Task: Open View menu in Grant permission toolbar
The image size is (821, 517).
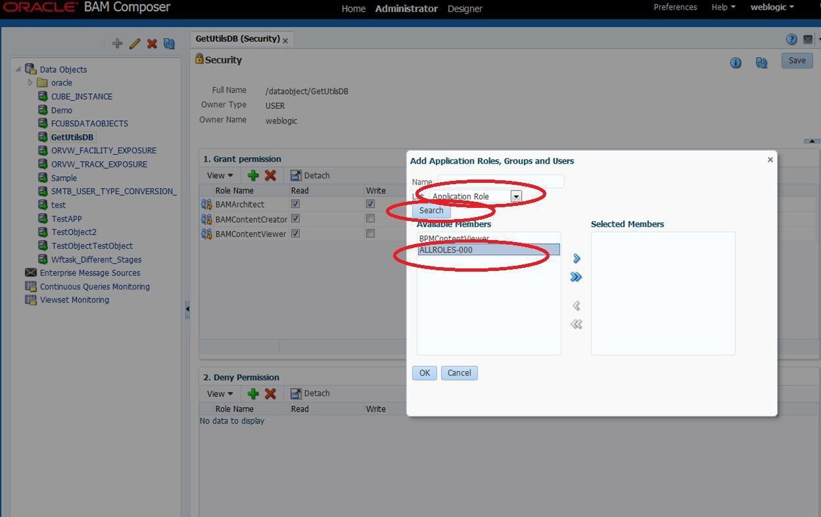Action: pyautogui.click(x=220, y=176)
